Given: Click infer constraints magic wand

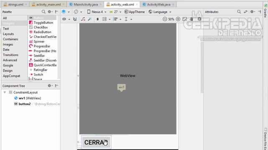Looking at the screenshot, I should coord(90,19).
